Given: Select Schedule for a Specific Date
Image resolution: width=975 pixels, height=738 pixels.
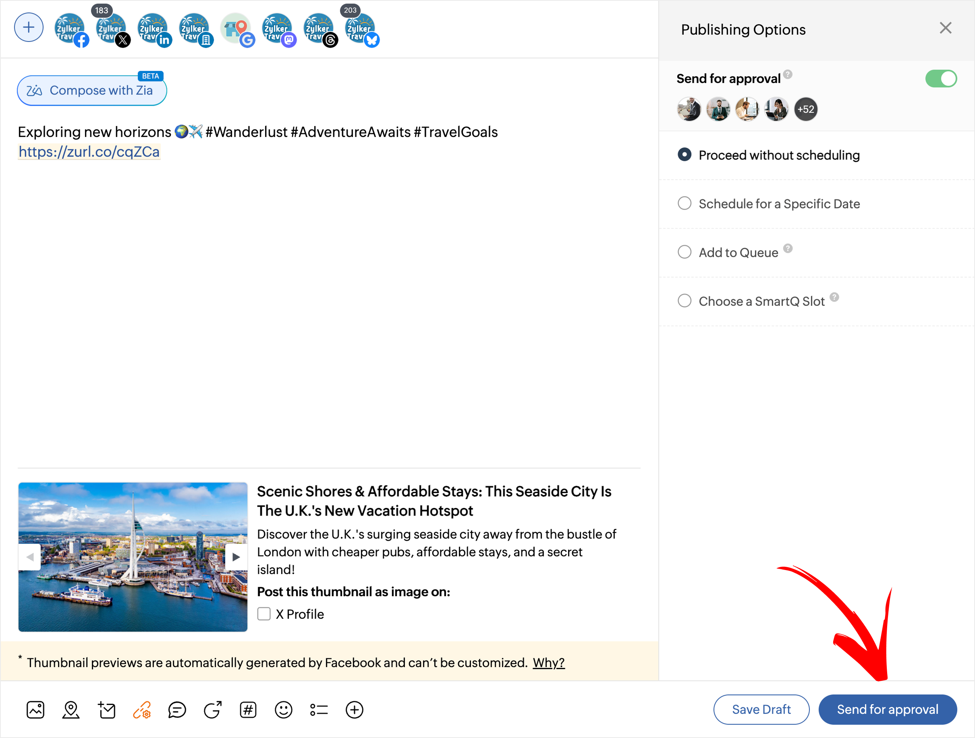Looking at the screenshot, I should [x=684, y=203].
